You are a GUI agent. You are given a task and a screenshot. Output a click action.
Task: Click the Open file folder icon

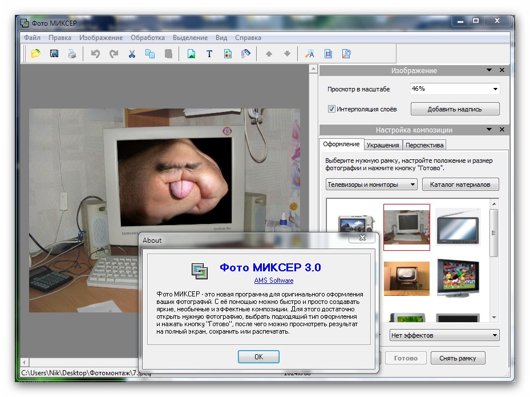coord(36,54)
